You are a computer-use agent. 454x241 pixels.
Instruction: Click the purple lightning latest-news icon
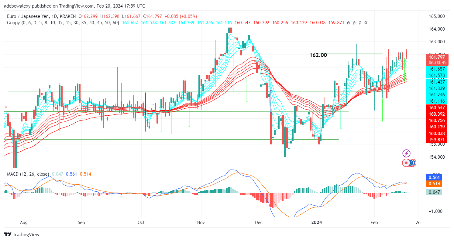pos(406,153)
